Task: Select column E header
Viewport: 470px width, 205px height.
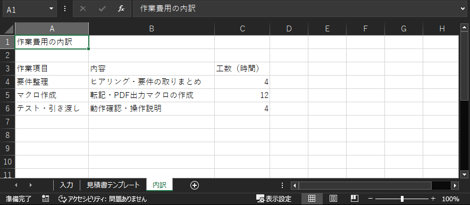Action: coord(328,29)
